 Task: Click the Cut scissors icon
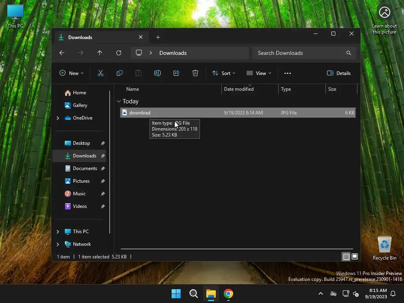(101, 73)
